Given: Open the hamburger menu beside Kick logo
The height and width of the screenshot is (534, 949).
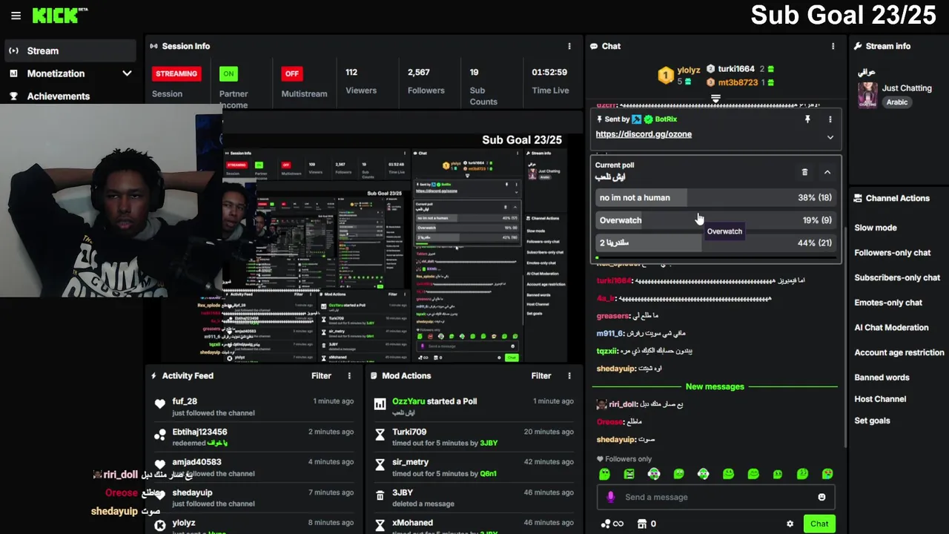Looking at the screenshot, I should click(16, 16).
